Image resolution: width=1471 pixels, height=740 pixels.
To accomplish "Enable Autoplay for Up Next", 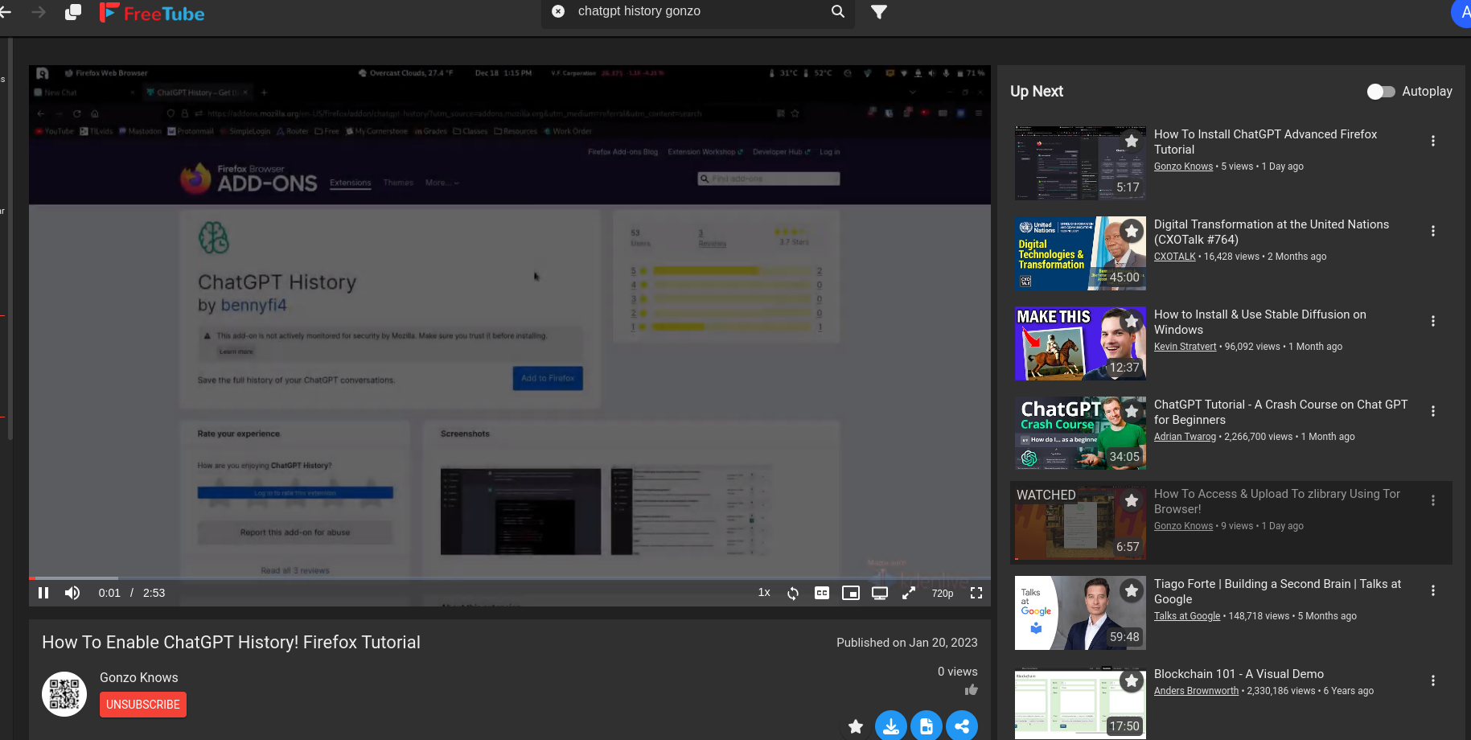I will [x=1380, y=92].
